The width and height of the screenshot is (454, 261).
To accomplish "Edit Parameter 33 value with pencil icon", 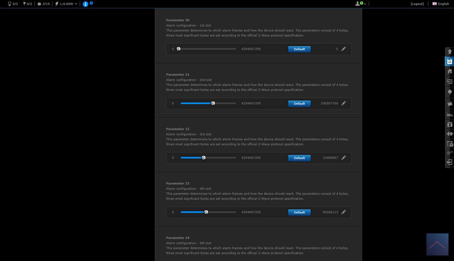I will 344,212.
